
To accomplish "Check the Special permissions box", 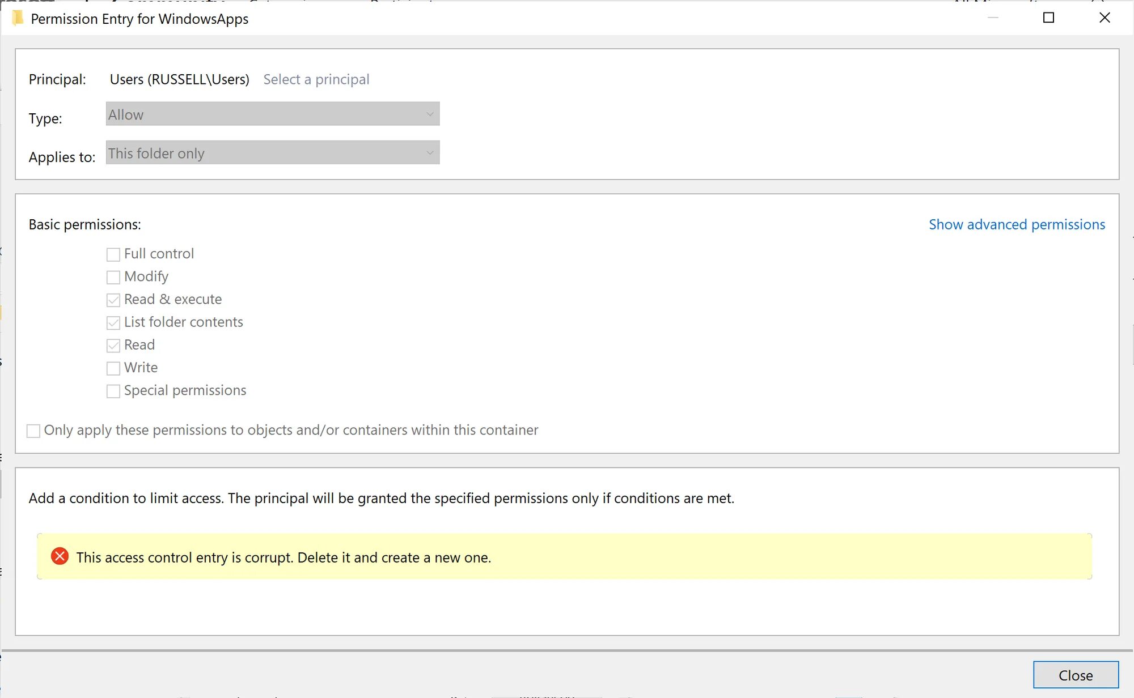I will pyautogui.click(x=113, y=391).
